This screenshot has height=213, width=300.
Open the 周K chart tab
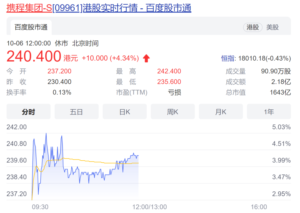point(173,112)
